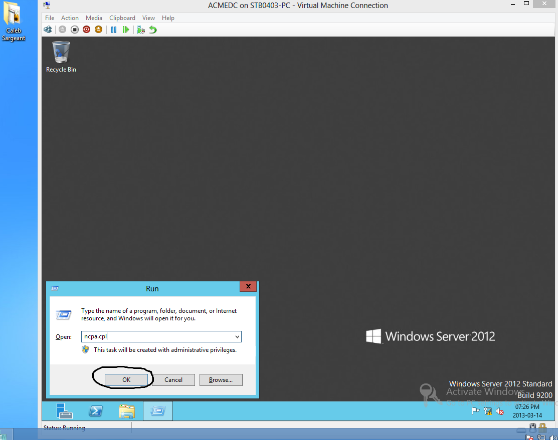The width and height of the screenshot is (558, 440).
Task: Click the network tray icon with warning
Action: coord(487,411)
